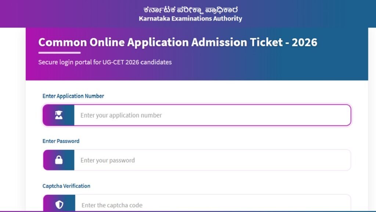Viewport: 376px width, 212px height.
Task: Click the 'Karnataka Examinations Authority' heading
Action: 190,18
